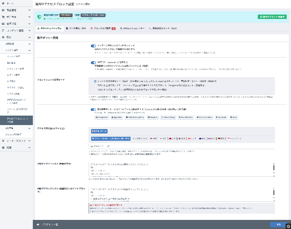291x229 pixels.
Task: Click the Slack bot badge
Action: 234,117
